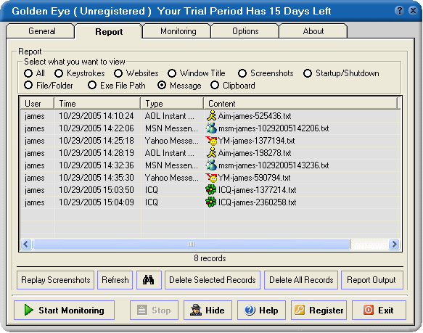Click the time 10/29/2005 14:22:06
The width and height of the screenshot is (423, 333).
[96, 128]
